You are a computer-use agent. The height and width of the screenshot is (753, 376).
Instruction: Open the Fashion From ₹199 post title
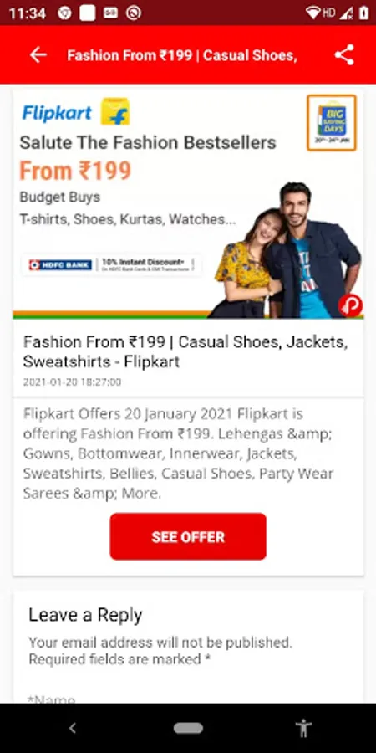[185, 351]
